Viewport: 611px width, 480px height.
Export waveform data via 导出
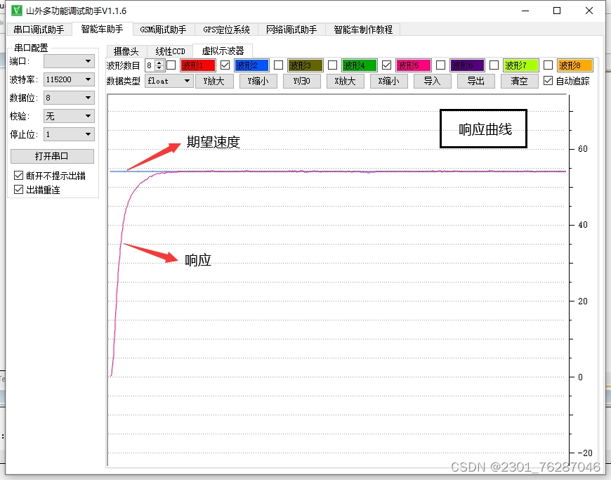pyautogui.click(x=476, y=81)
